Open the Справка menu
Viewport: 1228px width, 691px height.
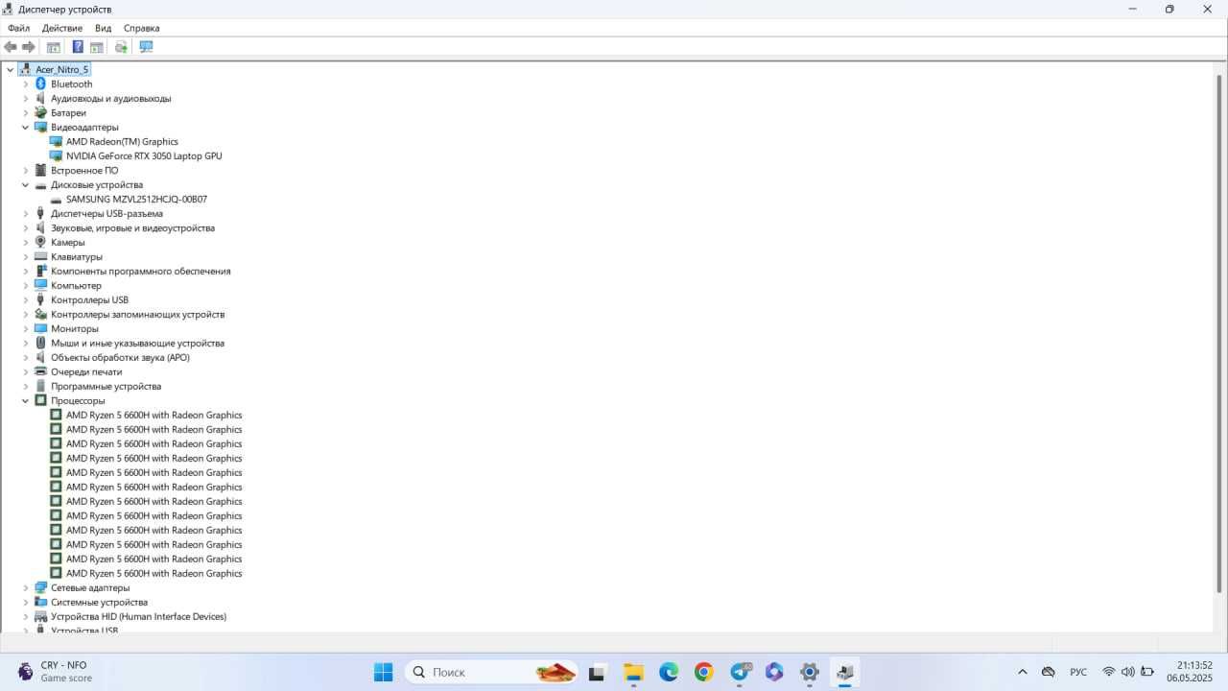pos(142,28)
